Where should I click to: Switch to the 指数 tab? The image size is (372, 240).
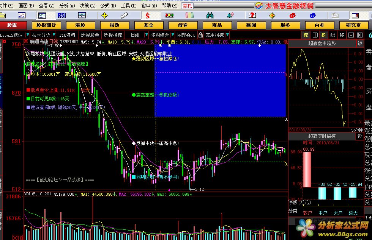coord(114,25)
